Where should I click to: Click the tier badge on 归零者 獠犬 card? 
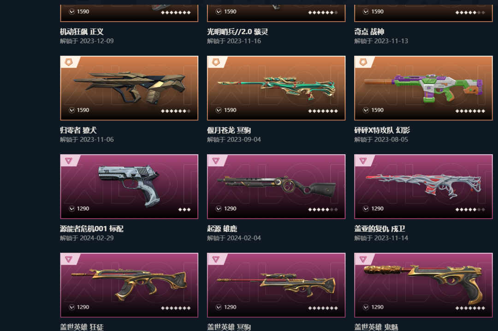click(69, 62)
